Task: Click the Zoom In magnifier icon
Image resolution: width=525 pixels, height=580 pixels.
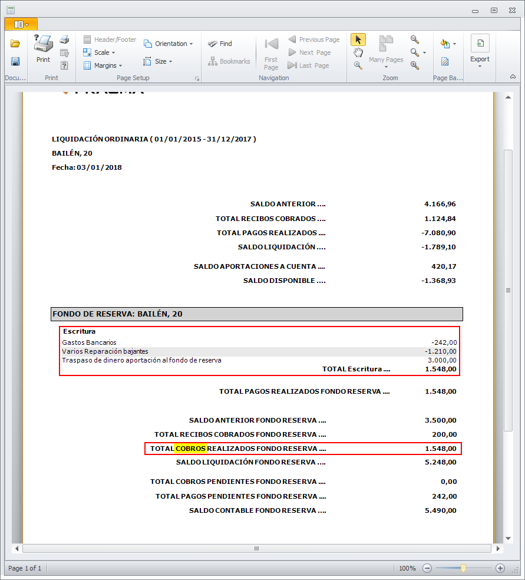Action: 415,65
